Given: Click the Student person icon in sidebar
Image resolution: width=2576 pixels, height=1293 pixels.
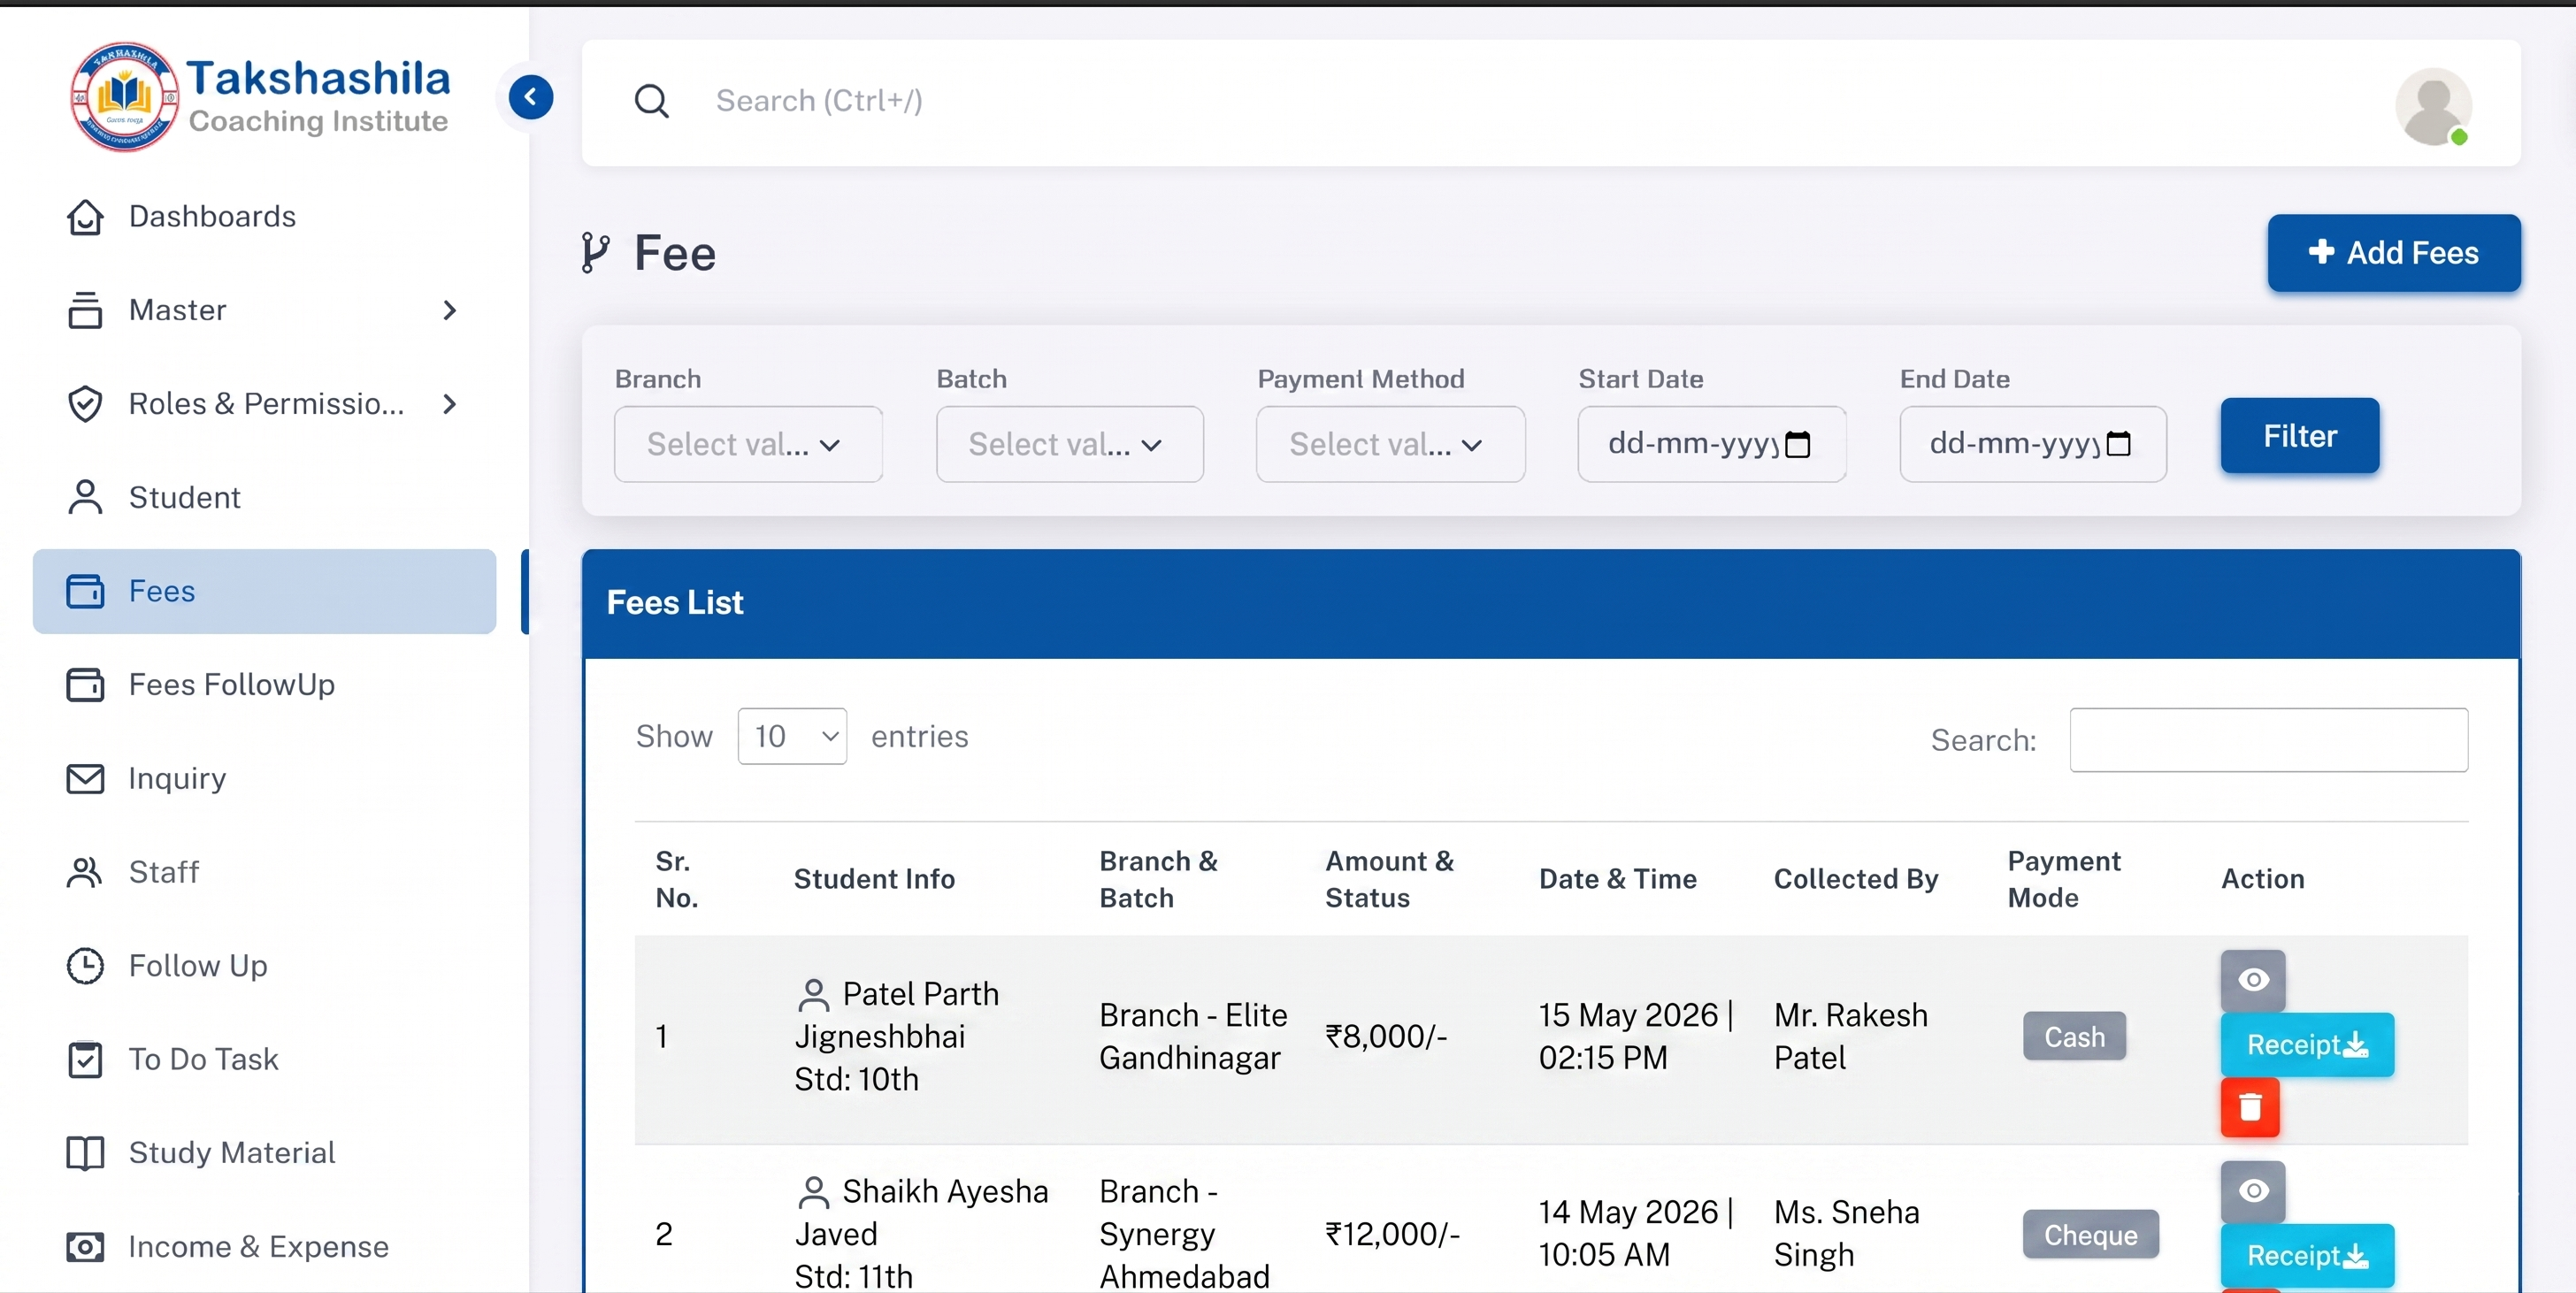Looking at the screenshot, I should [x=85, y=497].
